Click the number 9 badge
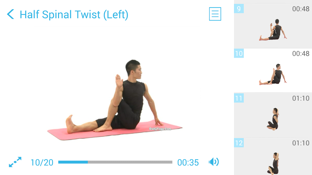This screenshot has height=175, width=312. pyautogui.click(x=239, y=9)
